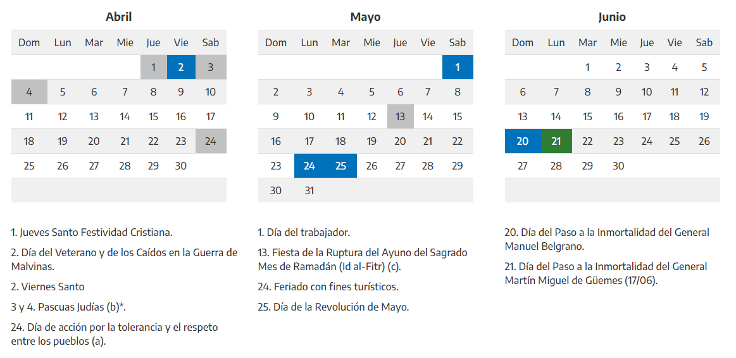Click April 2 highlighted in blue
Screen dimensions: 736x358
(x=181, y=67)
